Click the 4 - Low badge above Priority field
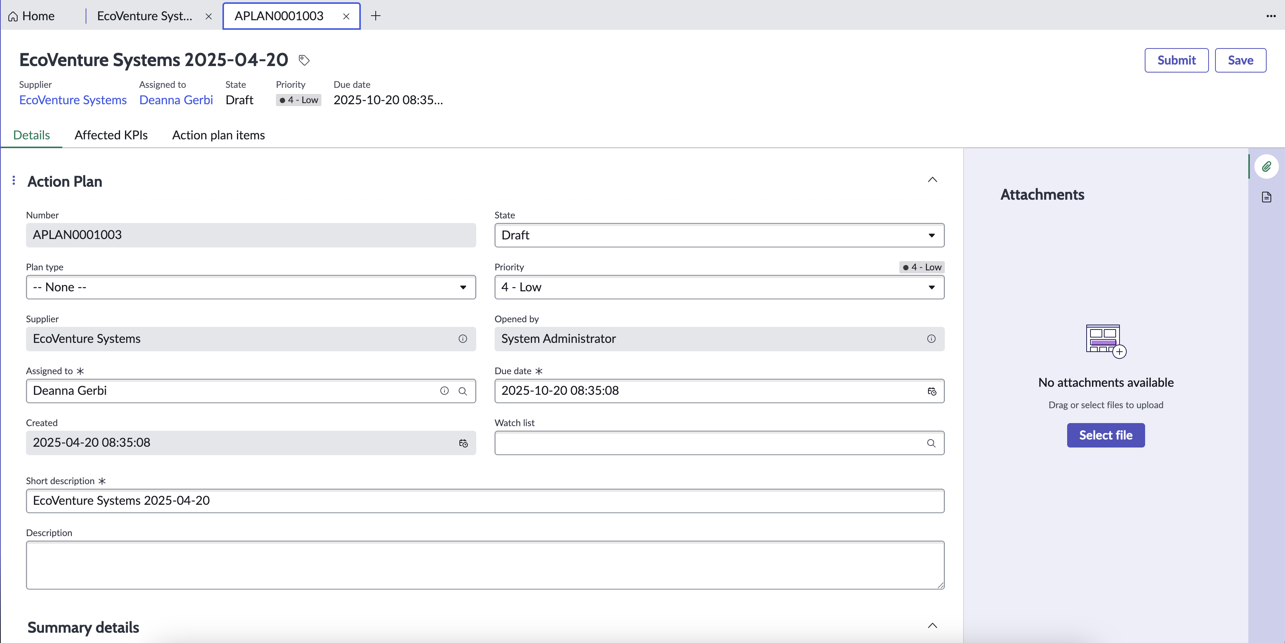The width and height of the screenshot is (1285, 643). point(922,267)
